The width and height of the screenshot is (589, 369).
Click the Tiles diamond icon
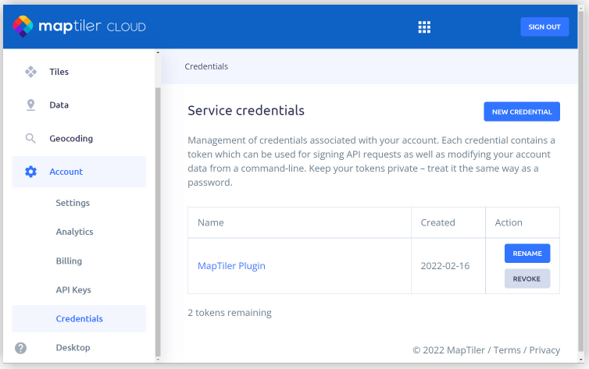(31, 72)
